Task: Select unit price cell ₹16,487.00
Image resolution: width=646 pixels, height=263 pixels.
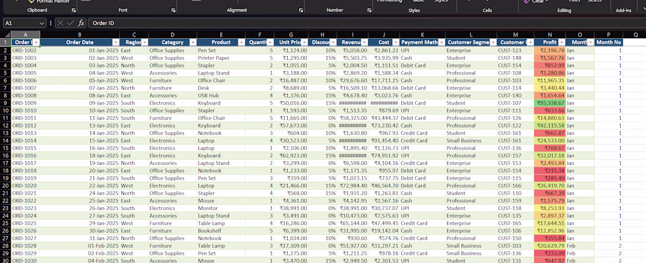Action: [x=291, y=80]
